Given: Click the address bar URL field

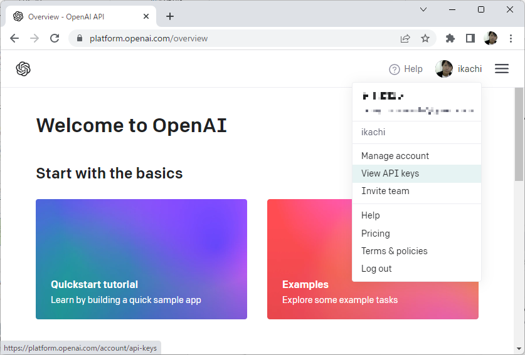Looking at the screenshot, I should [238, 38].
